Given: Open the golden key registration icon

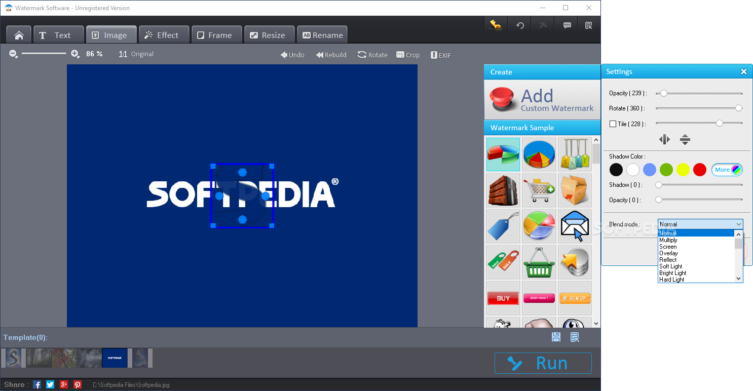Looking at the screenshot, I should point(496,25).
